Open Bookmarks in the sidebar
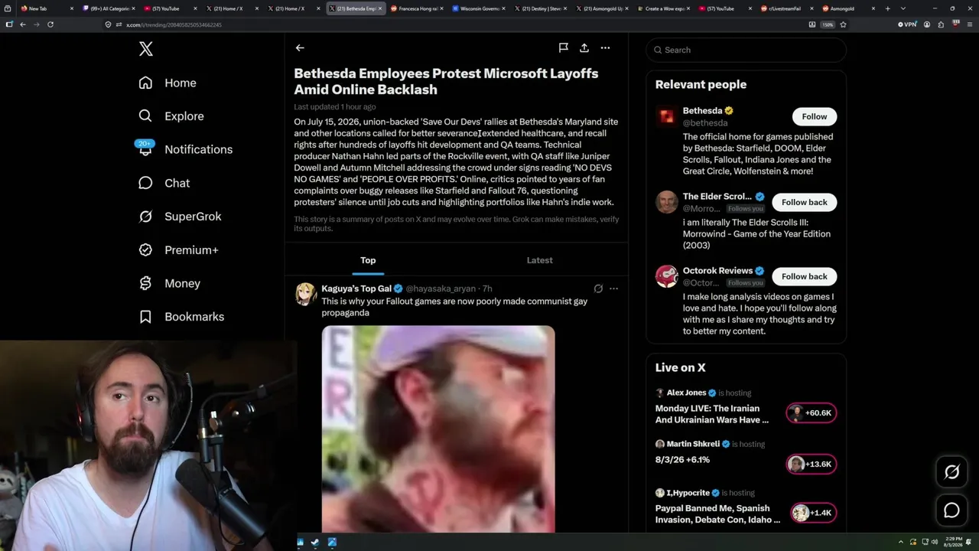The width and height of the screenshot is (979, 551). (181, 317)
